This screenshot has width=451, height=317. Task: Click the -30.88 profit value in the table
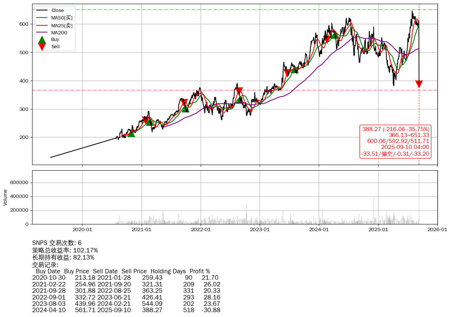click(211, 310)
